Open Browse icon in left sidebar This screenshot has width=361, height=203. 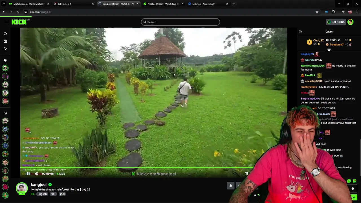tap(5, 41)
